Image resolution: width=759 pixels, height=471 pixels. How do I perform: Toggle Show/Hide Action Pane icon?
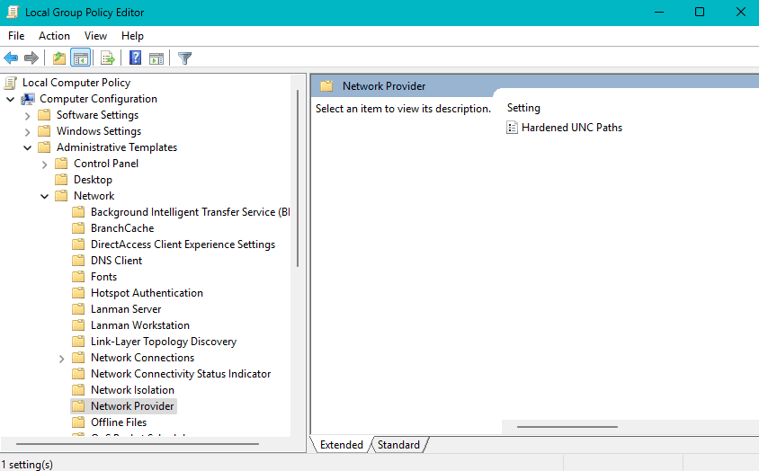[x=156, y=58]
